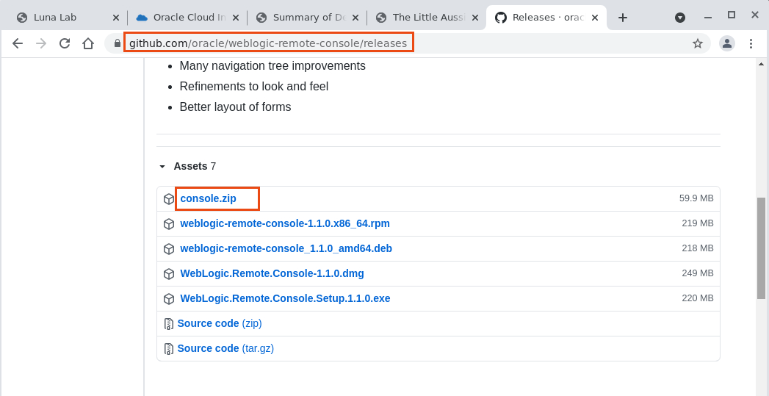Download Source code (tar.gz)
The width and height of the screenshot is (769, 396).
[x=225, y=348]
